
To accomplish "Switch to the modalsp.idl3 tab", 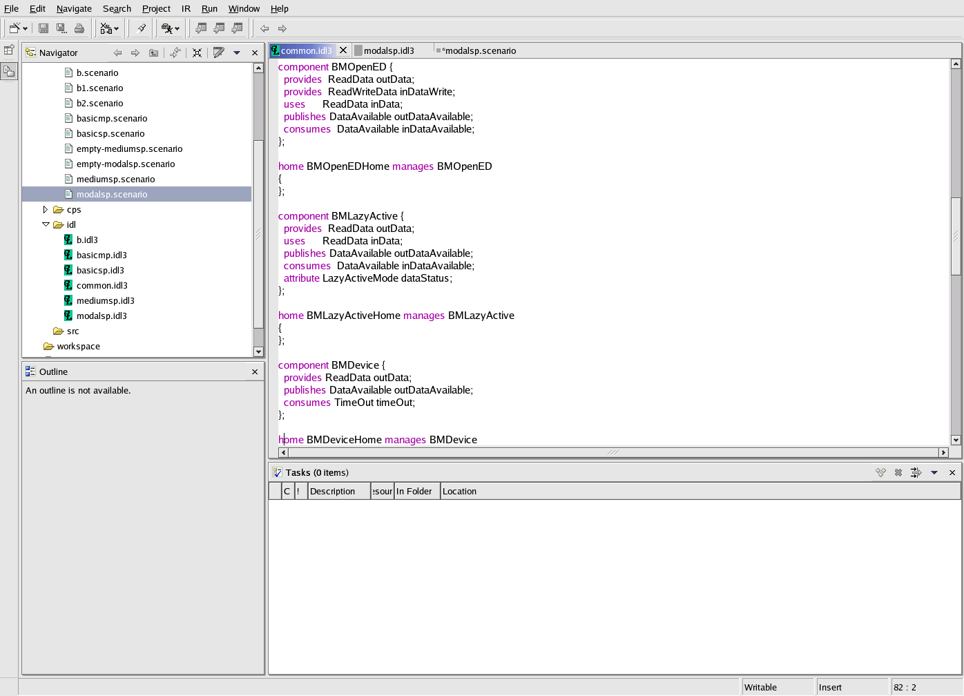I will pyautogui.click(x=388, y=50).
